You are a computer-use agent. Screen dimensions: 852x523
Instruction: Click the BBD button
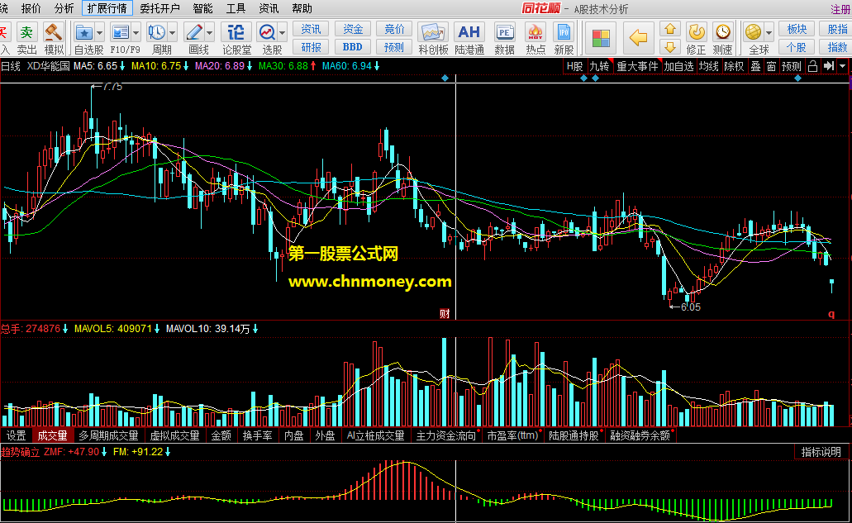pyautogui.click(x=353, y=47)
